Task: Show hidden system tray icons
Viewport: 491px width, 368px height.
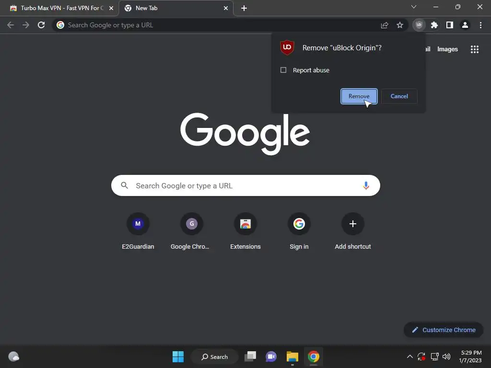Action: (409, 356)
